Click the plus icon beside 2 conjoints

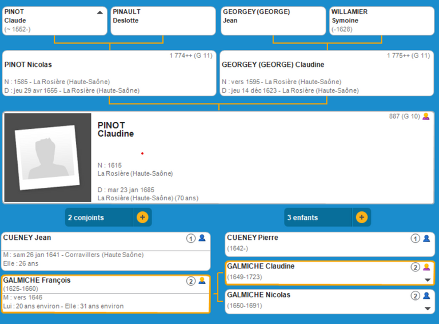click(x=142, y=218)
